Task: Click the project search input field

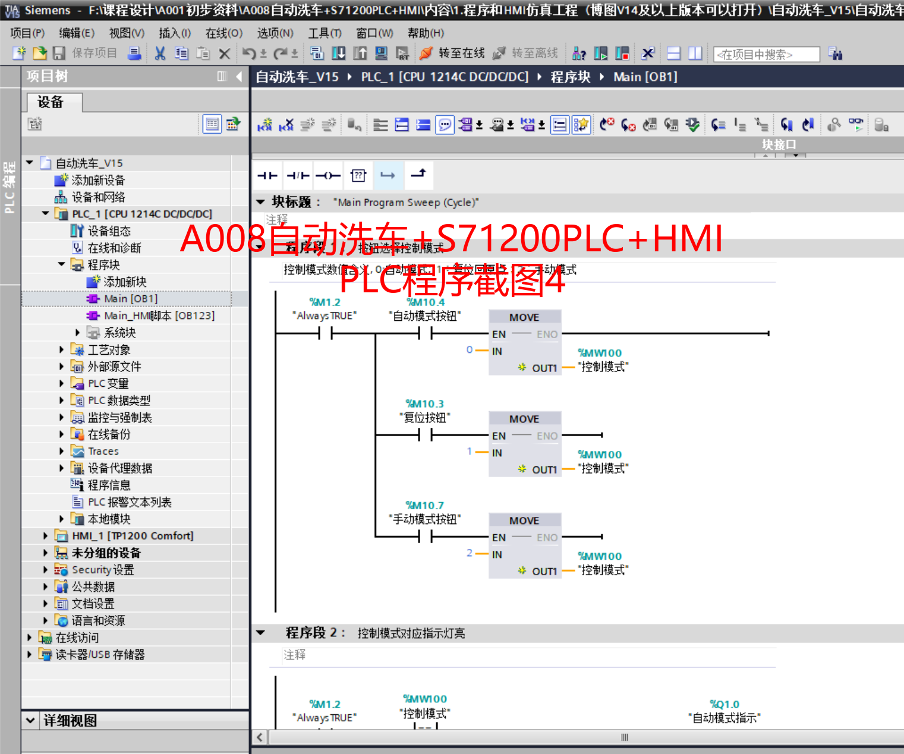Action: pyautogui.click(x=766, y=55)
